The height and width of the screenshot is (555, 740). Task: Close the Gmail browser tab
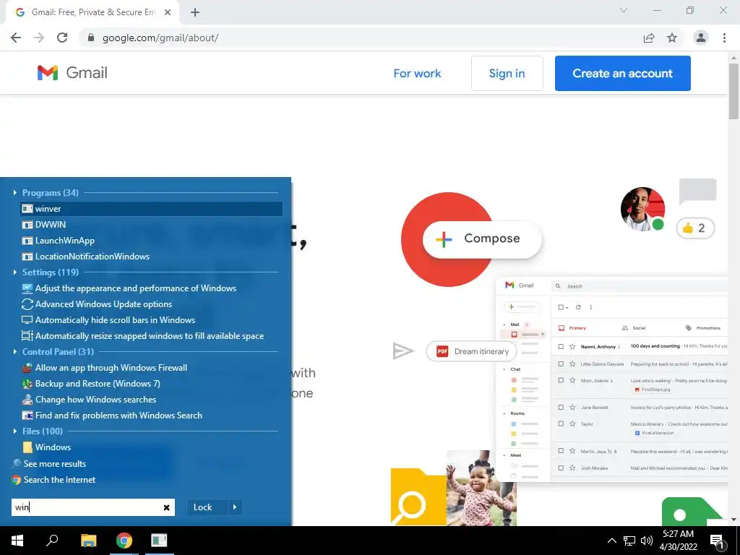pyautogui.click(x=168, y=12)
